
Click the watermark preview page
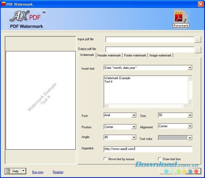click(x=41, y=100)
